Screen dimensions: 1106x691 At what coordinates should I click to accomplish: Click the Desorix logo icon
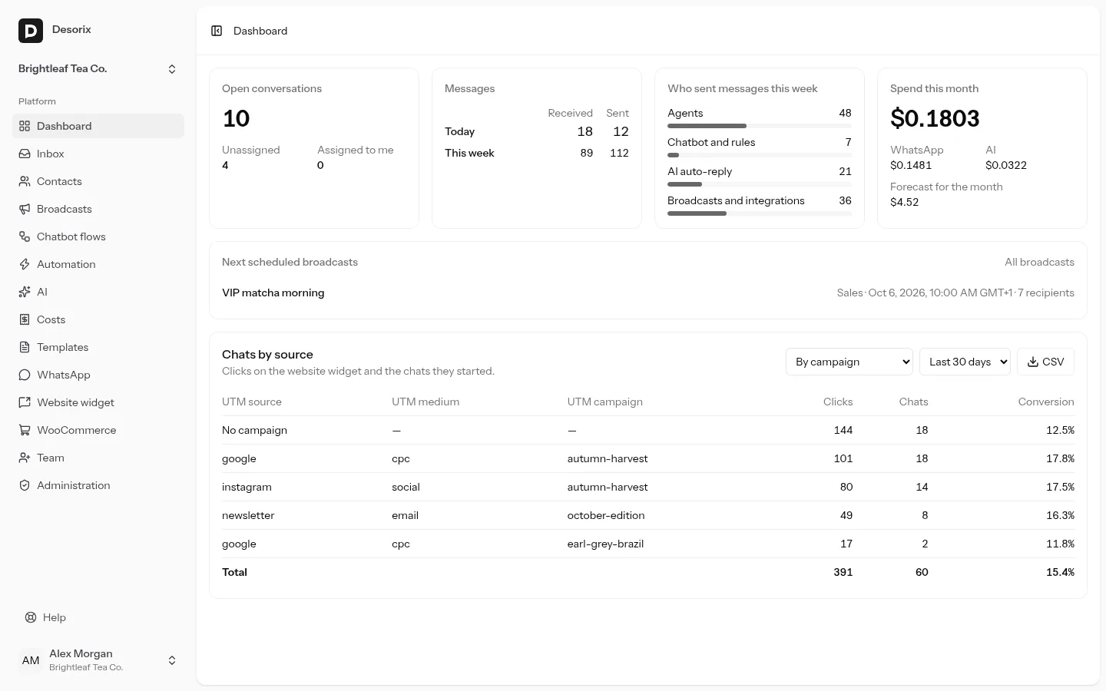(31, 31)
